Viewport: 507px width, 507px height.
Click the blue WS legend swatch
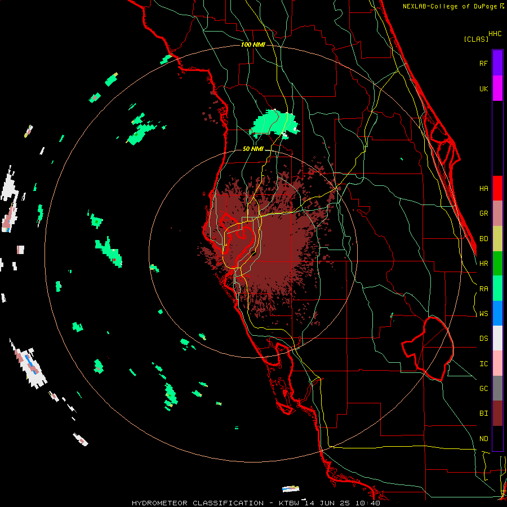pos(497,313)
